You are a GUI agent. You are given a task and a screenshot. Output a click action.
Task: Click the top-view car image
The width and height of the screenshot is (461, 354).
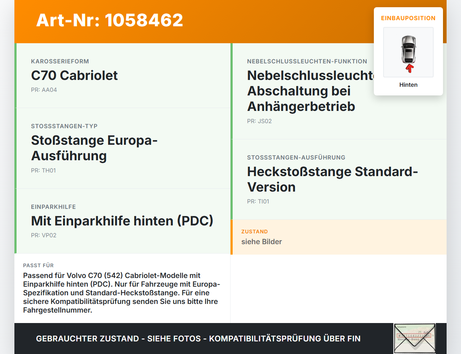408,50
